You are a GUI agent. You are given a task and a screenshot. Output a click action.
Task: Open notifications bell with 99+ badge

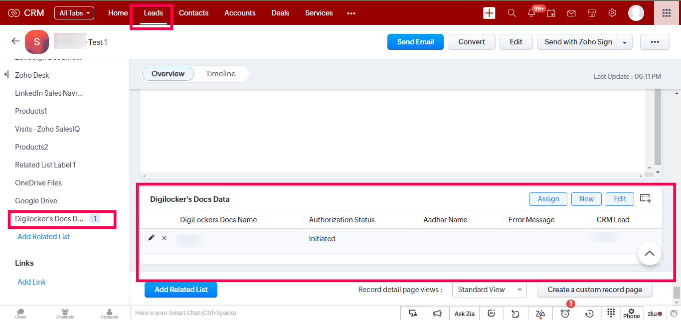532,12
